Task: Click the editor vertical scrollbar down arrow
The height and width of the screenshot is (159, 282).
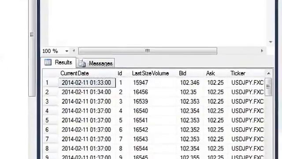Action: tap(271, 42)
